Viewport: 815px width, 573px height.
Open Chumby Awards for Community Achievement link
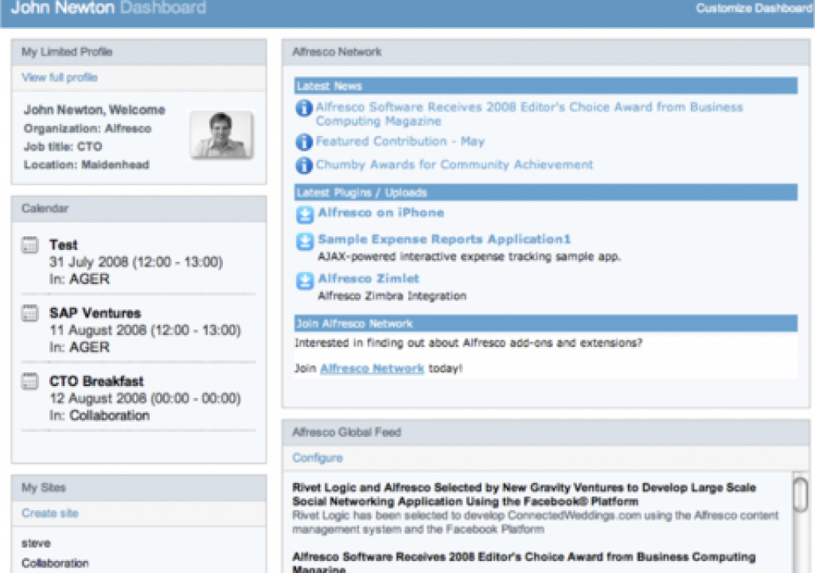(454, 165)
